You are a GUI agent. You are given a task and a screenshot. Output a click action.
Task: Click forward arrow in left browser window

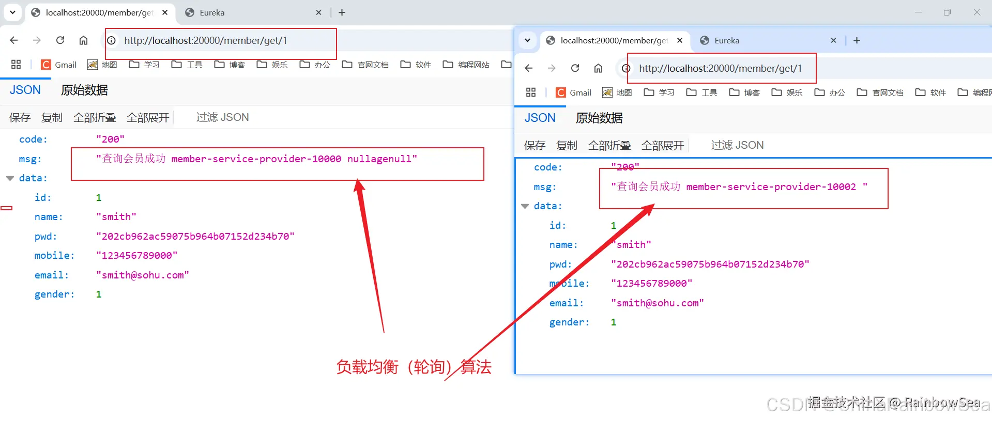pos(37,40)
